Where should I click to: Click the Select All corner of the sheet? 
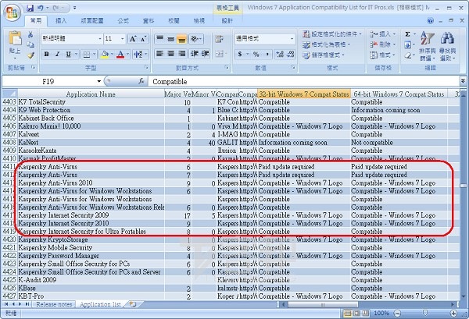coord(9,94)
